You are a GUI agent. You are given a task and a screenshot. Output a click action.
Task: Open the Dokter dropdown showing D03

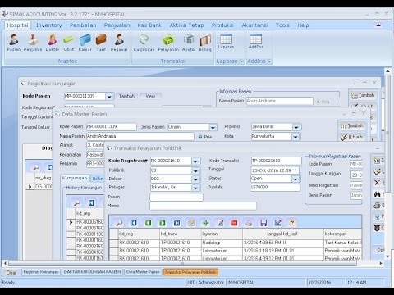195,179
